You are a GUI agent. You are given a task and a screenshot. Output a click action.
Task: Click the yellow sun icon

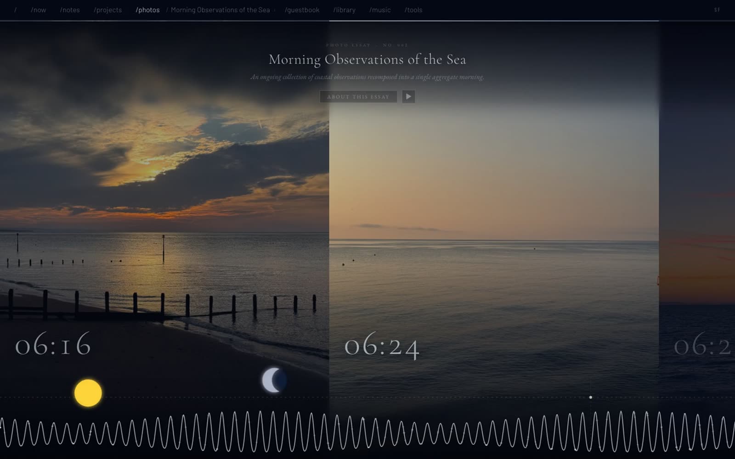pos(88,393)
